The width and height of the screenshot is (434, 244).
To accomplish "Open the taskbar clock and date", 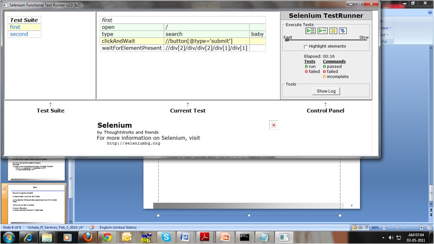I will coord(416,238).
